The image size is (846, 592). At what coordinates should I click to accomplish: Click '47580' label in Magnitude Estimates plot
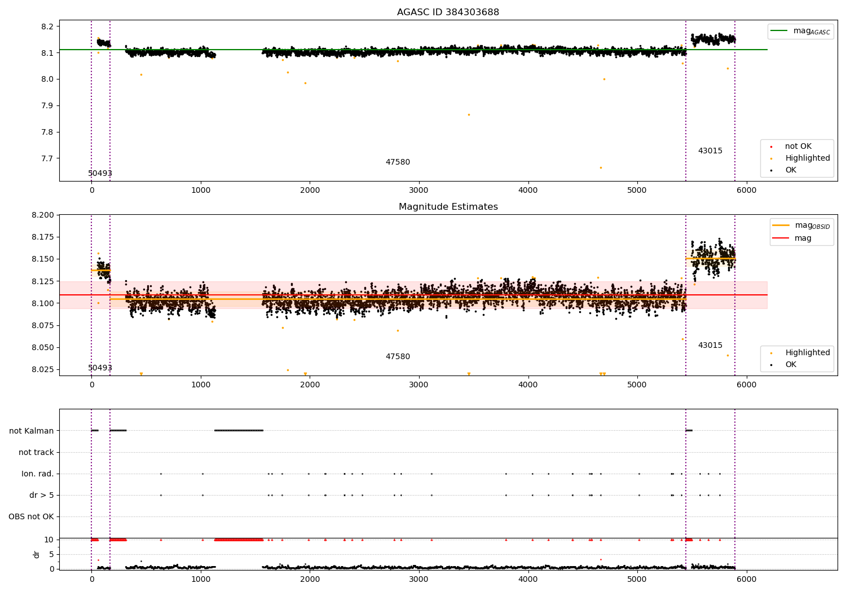click(x=398, y=356)
